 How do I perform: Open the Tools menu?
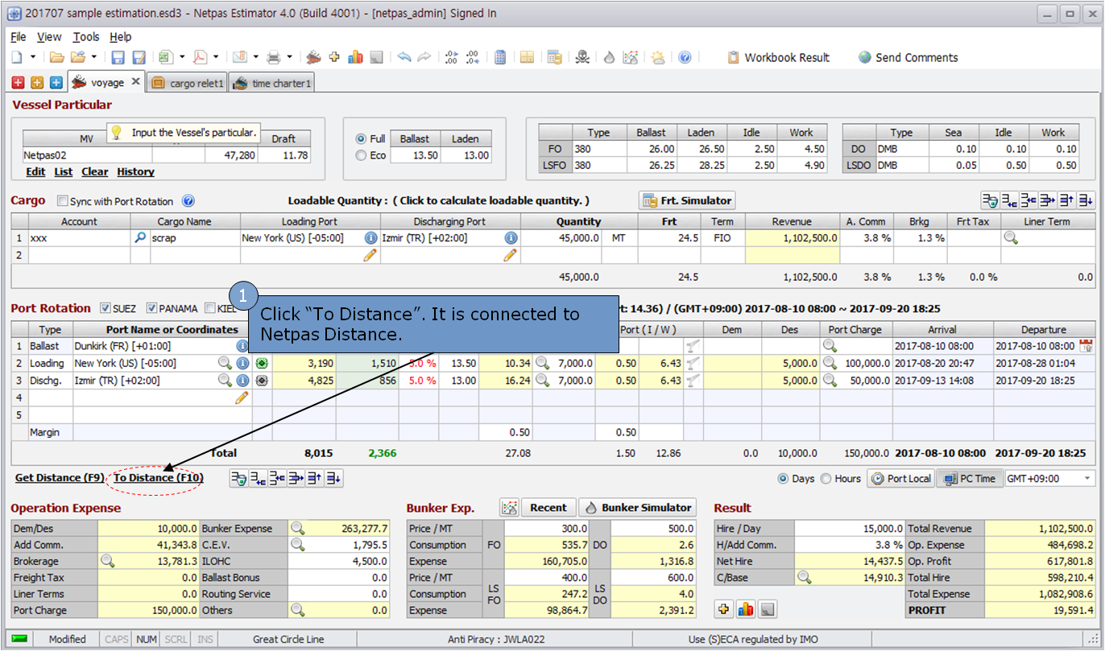(86, 37)
